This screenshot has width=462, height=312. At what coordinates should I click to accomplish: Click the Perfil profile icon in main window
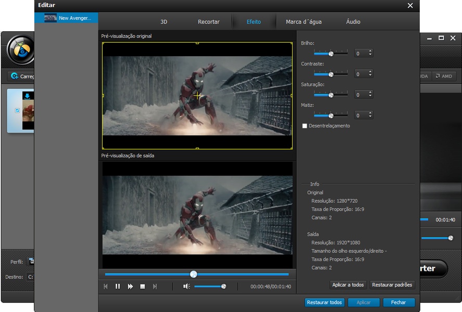(x=32, y=261)
